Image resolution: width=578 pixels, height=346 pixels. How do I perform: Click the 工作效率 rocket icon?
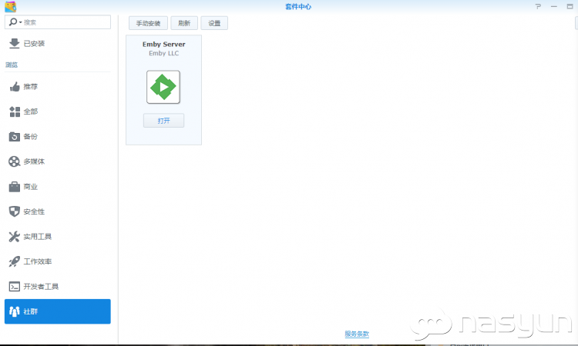point(15,261)
